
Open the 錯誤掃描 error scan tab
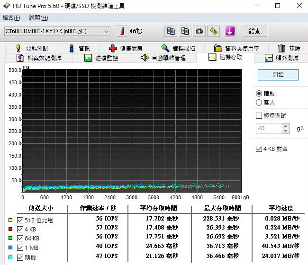pyautogui.click(x=178, y=48)
